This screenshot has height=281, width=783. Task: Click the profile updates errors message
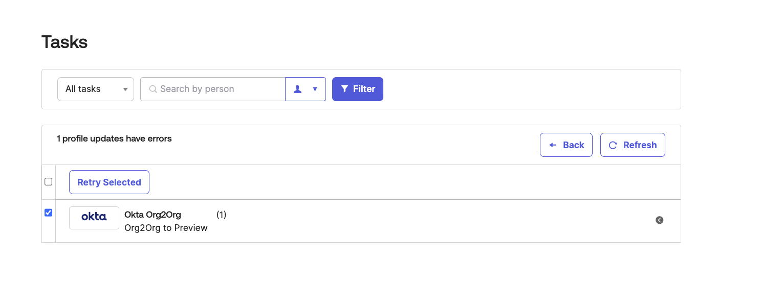[x=114, y=138]
